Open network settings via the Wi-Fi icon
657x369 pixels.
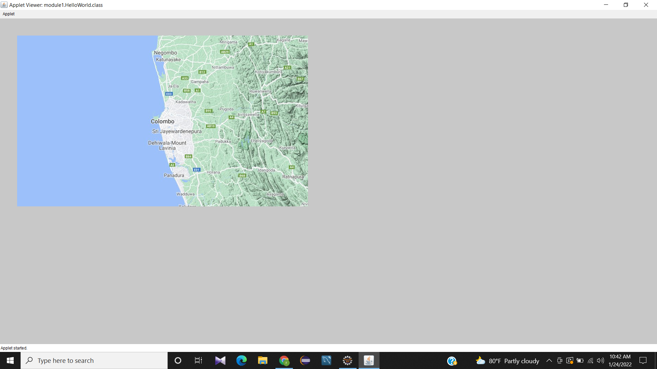point(591,360)
